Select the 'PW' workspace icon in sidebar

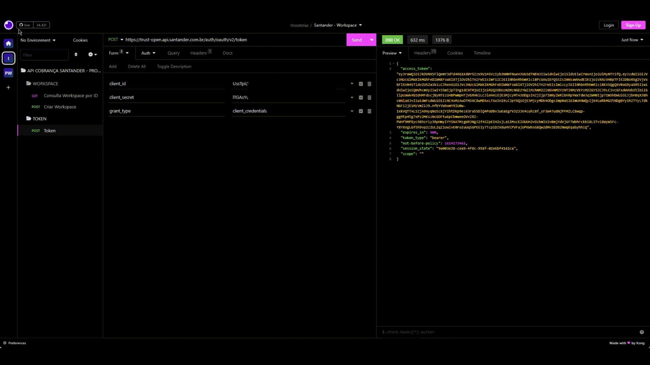click(8, 73)
